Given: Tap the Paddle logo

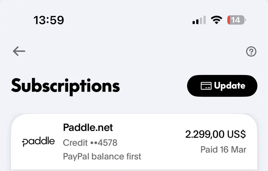Looking at the screenshot, I should pos(38,142).
